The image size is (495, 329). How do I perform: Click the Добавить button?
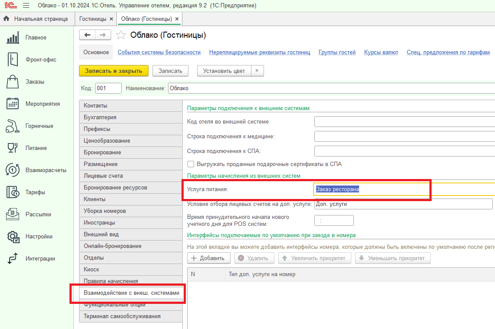pos(209,258)
